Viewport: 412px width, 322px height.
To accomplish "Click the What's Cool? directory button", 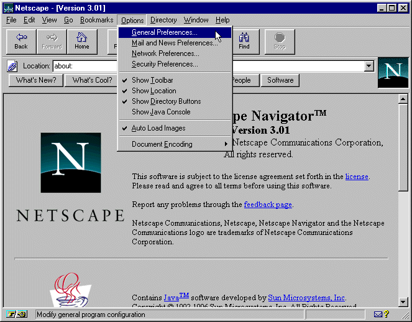I will (x=92, y=80).
